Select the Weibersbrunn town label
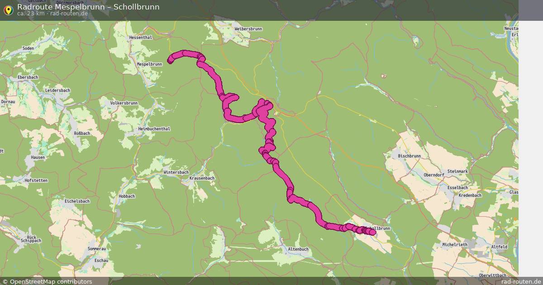Image resolution: width=543 pixels, height=285 pixels. pos(248,29)
